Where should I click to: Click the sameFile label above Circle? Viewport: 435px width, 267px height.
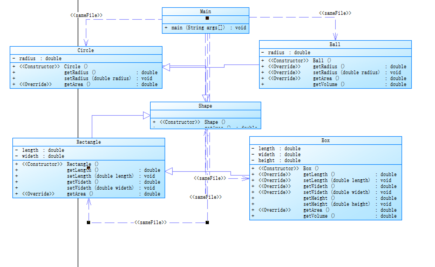[x=86, y=15]
